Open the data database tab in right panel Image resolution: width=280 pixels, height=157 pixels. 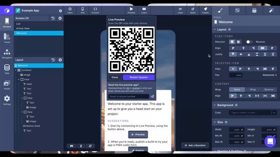pyautogui.click(x=254, y=10)
